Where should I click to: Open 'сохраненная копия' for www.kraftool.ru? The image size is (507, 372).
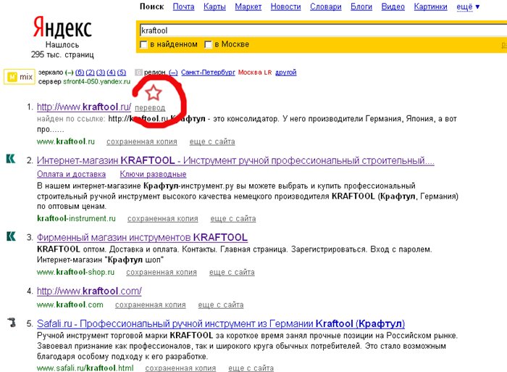[142, 141]
